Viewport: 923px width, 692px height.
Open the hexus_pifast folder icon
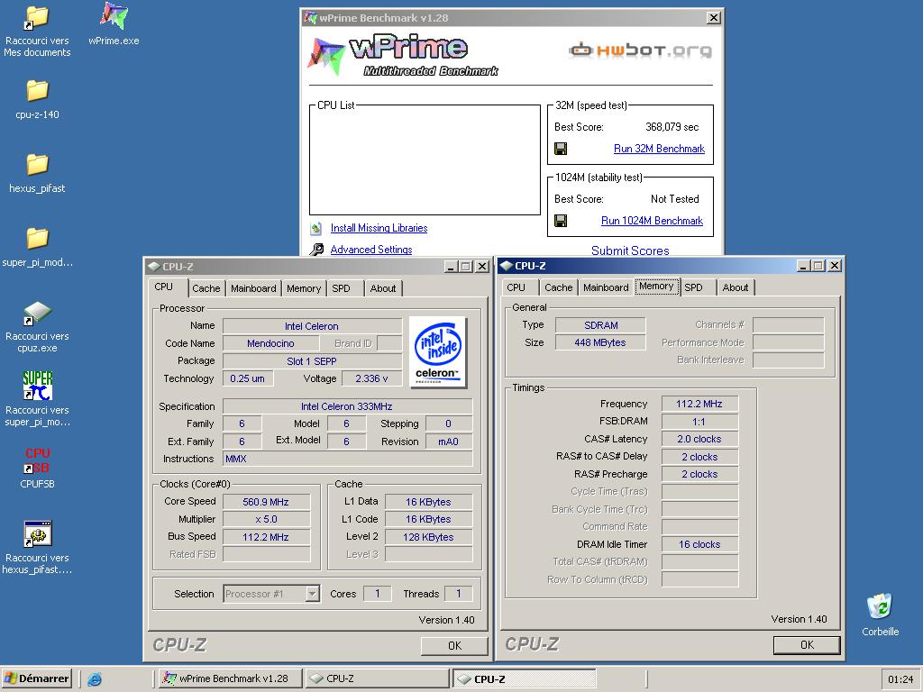(x=37, y=165)
